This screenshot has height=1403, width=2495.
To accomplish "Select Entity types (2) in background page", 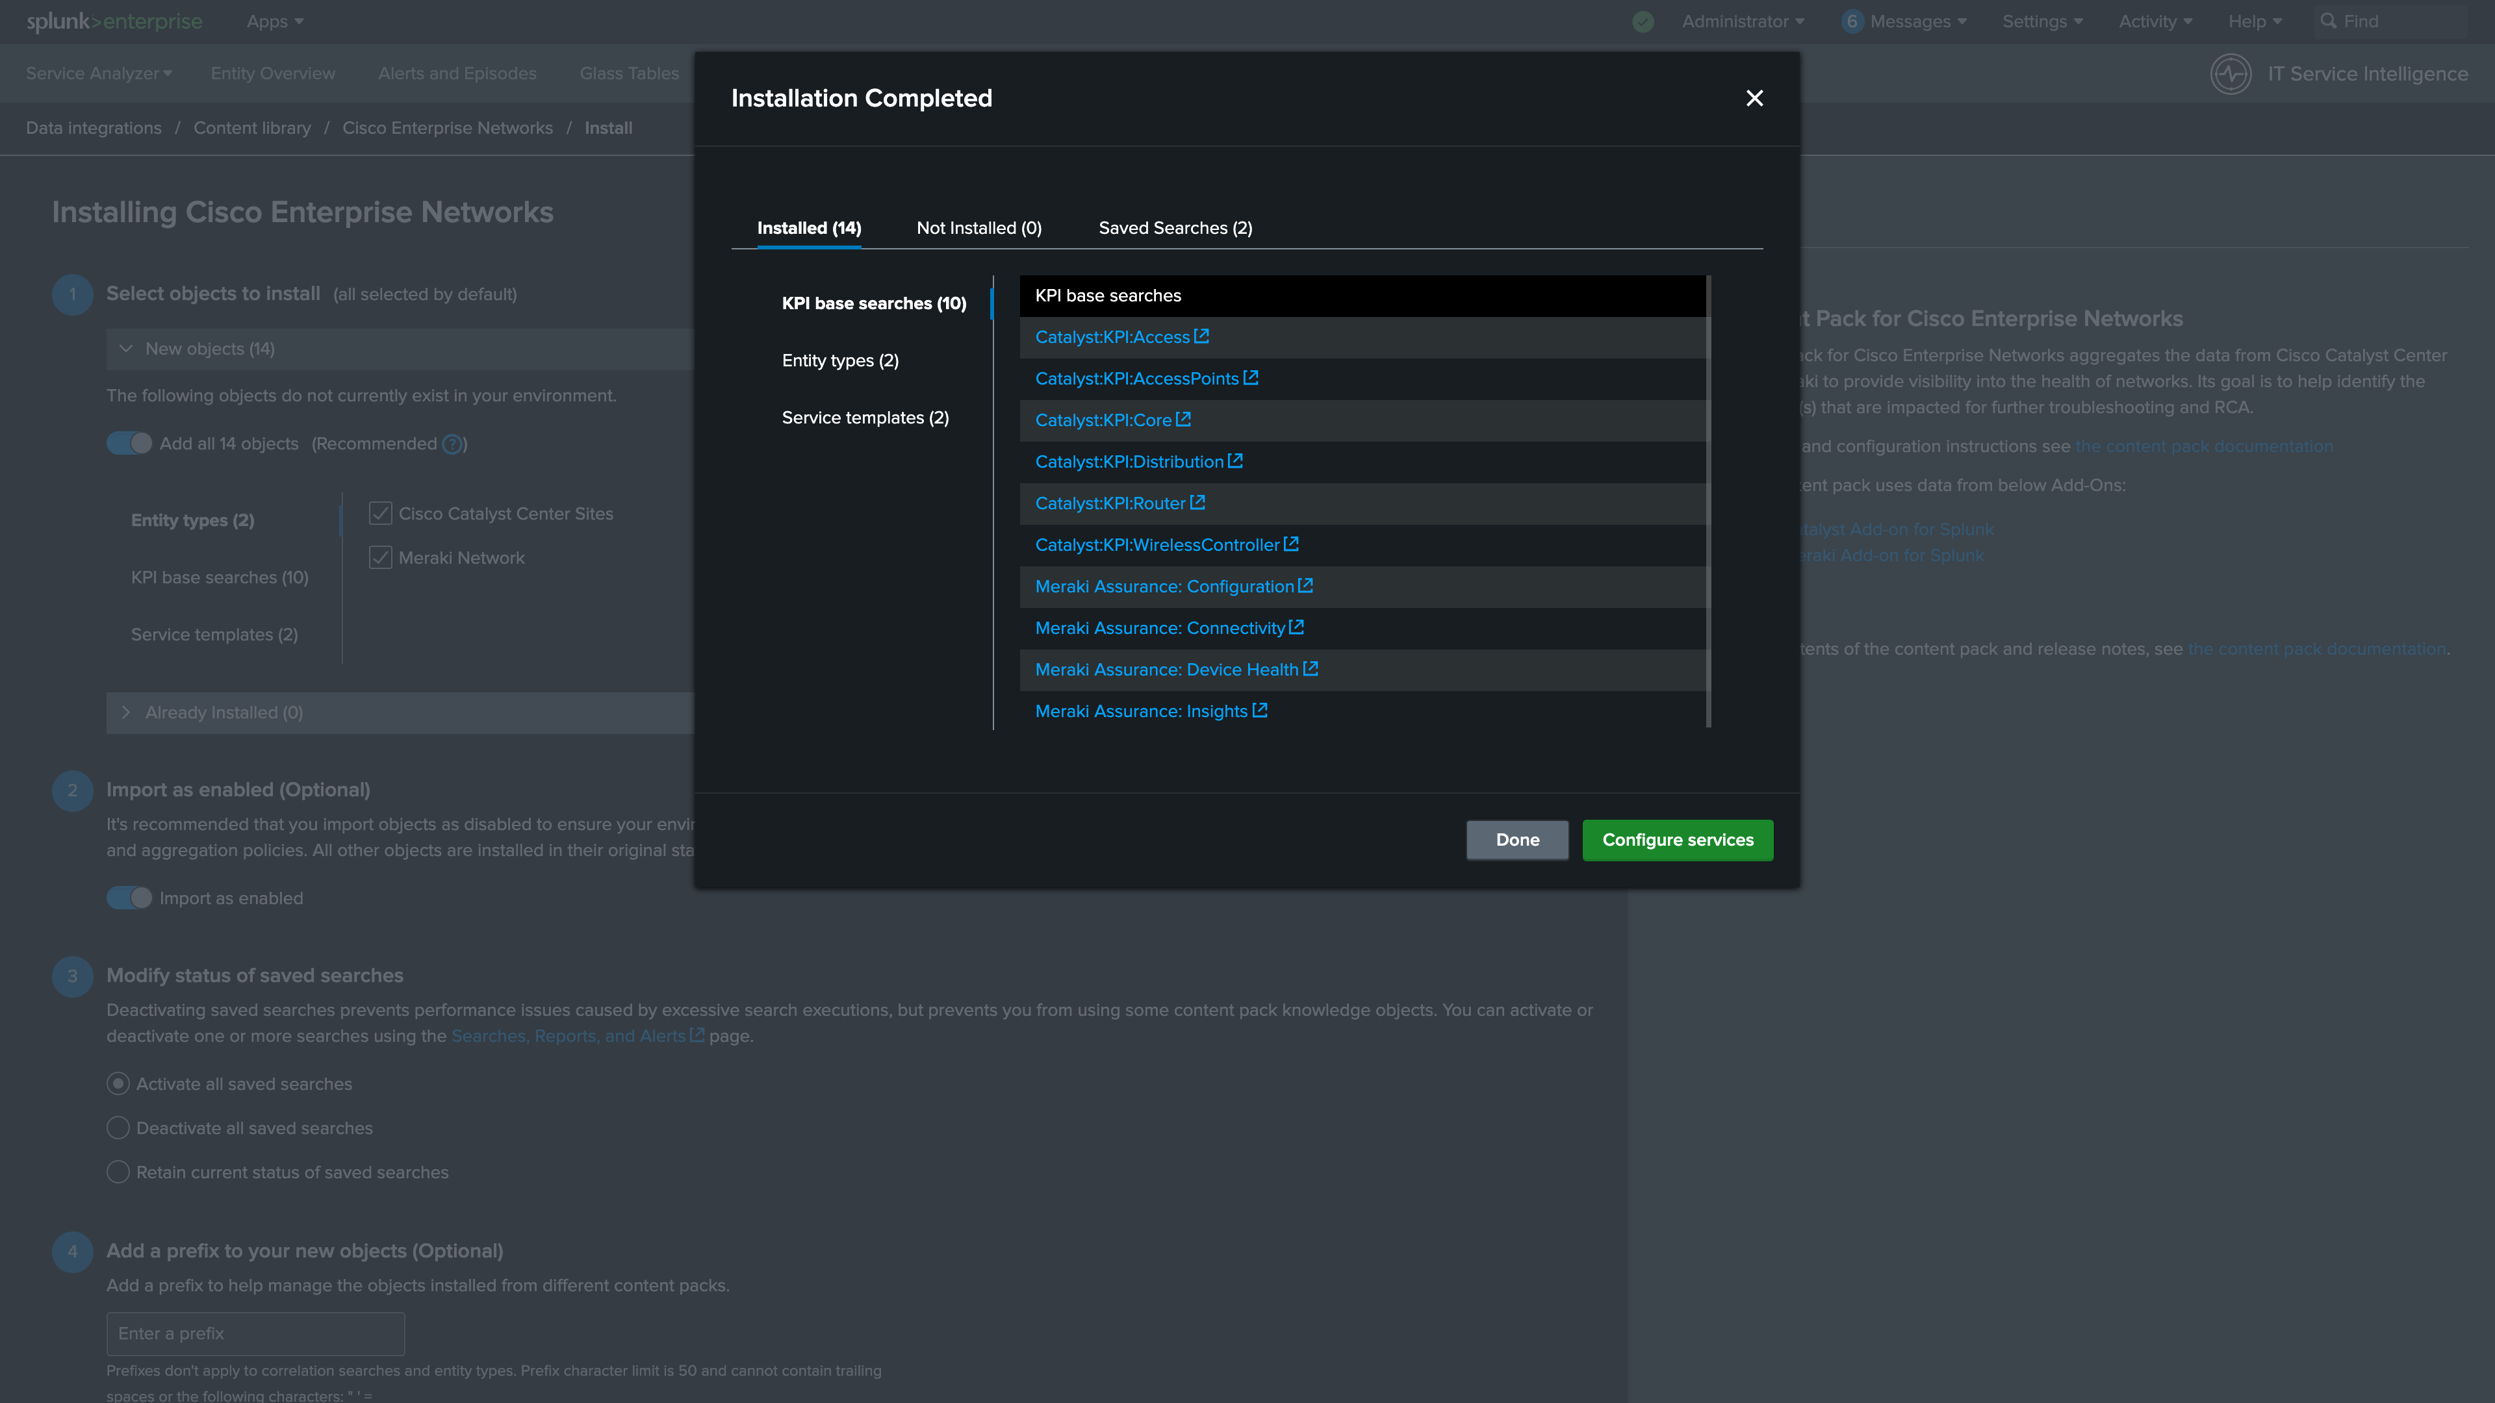I will 193,520.
